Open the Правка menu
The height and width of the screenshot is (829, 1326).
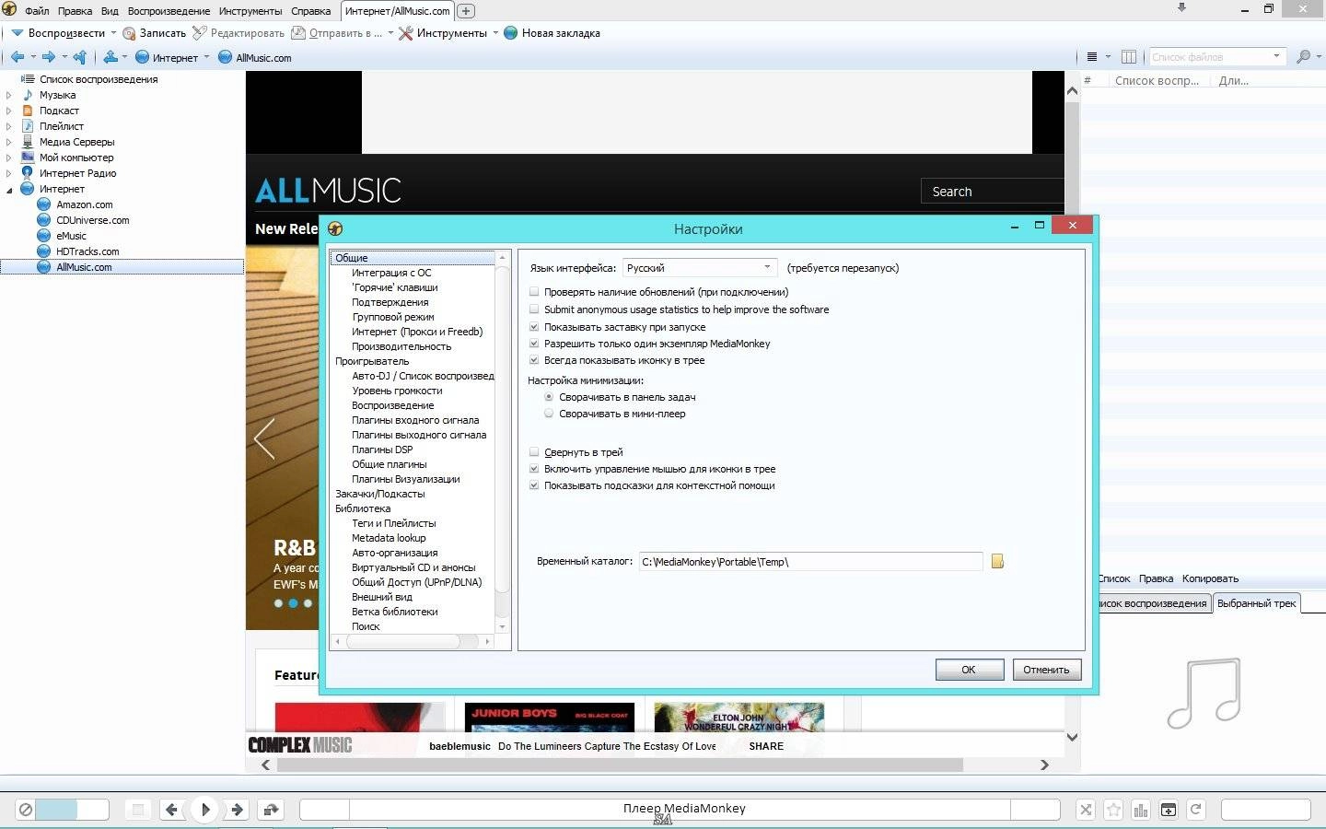coord(75,11)
